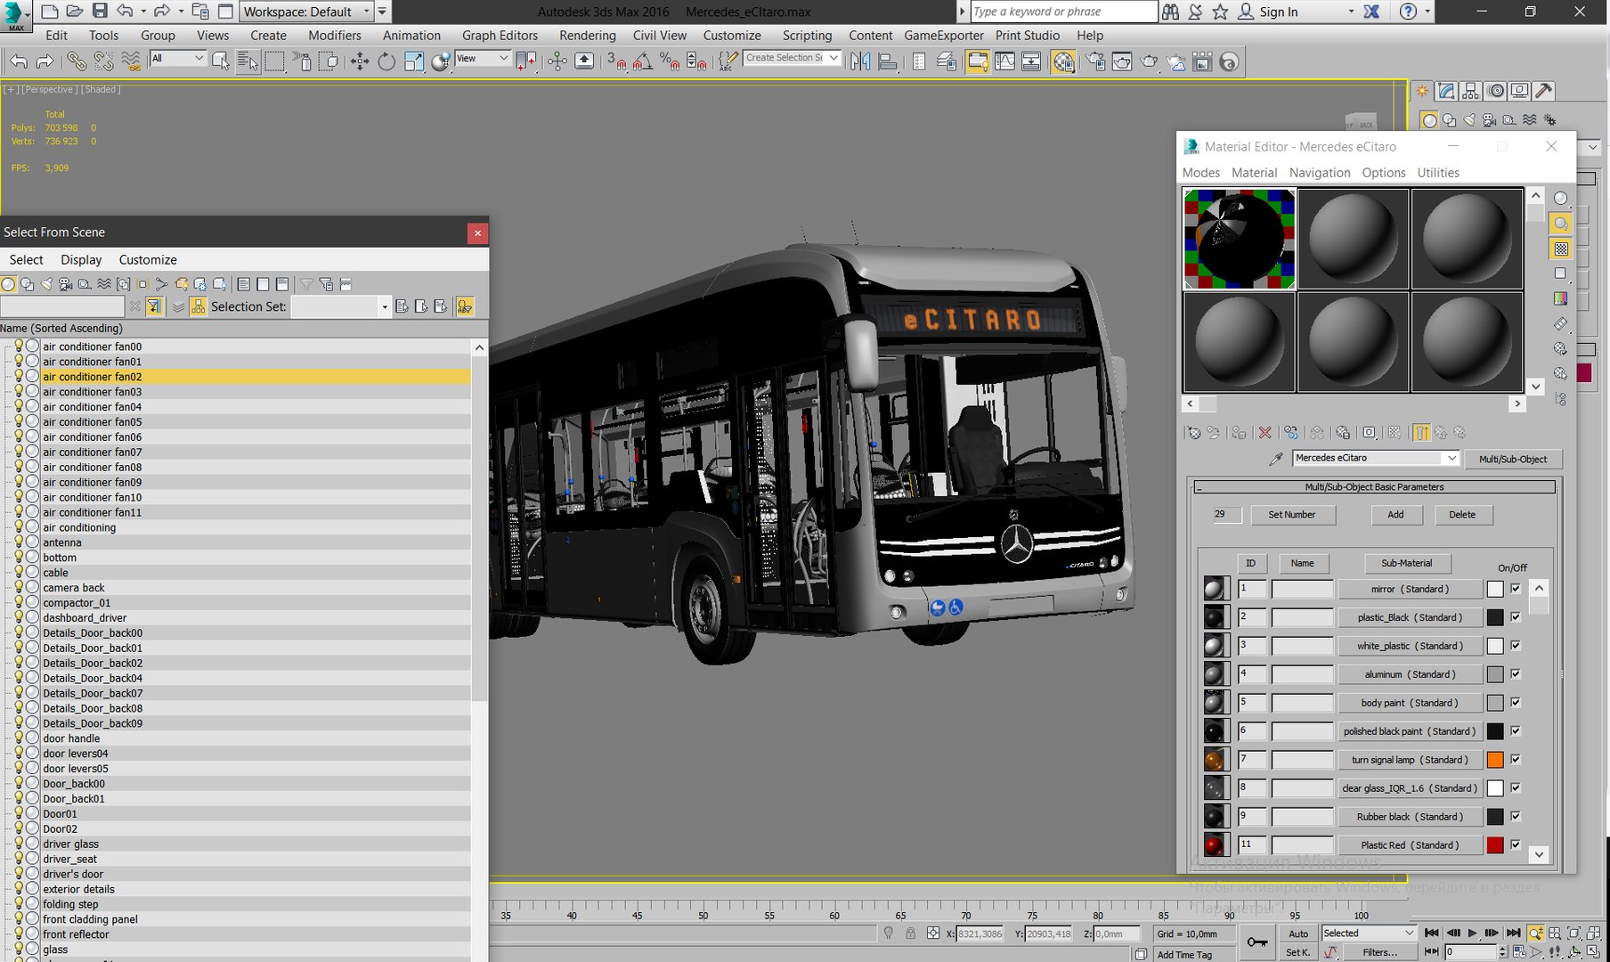Click Get Material icon in Material Editor
This screenshot has height=962, width=1610.
(x=1193, y=432)
